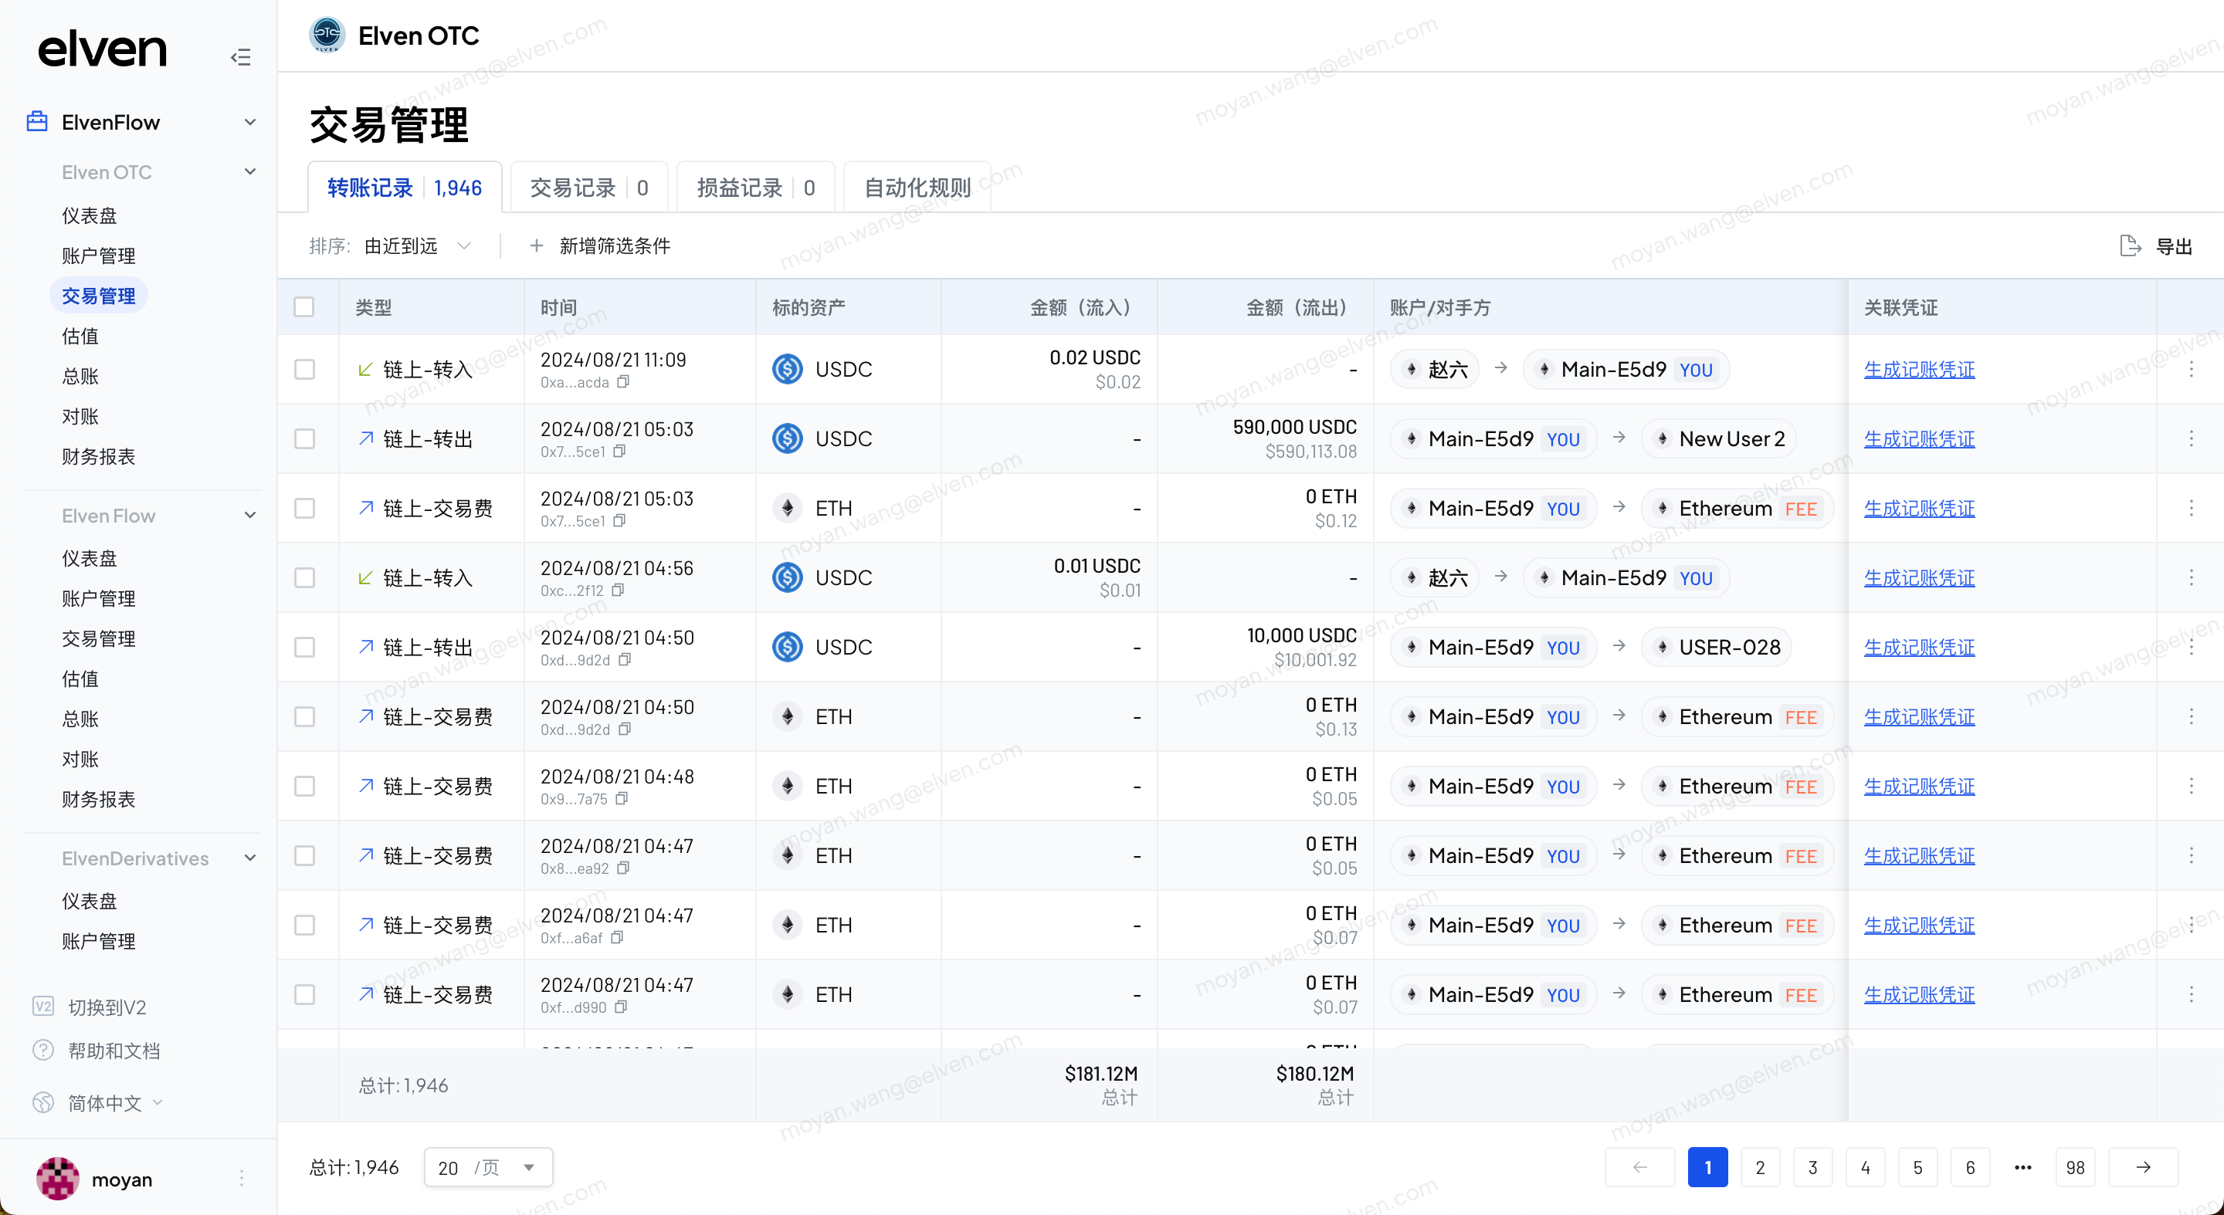Viewport: 2224px width, 1215px height.
Task: Go to page 98 in pagination
Action: pos(2075,1166)
